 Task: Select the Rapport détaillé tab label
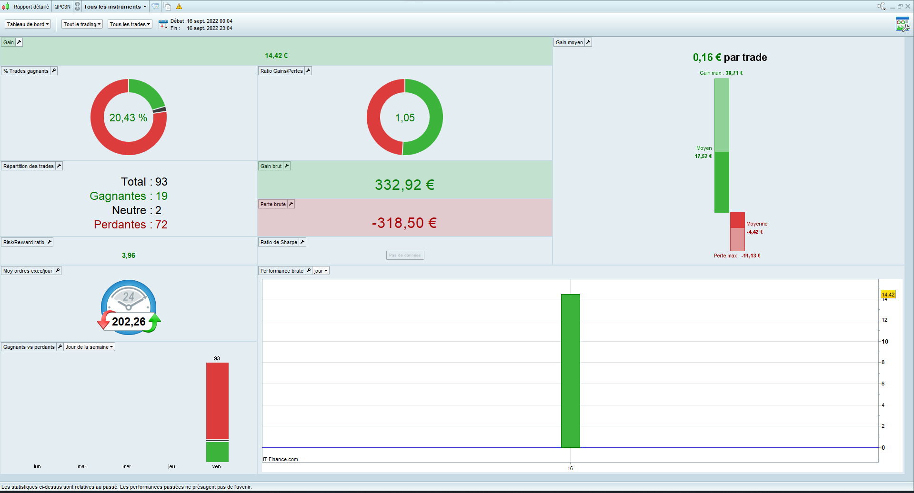coord(31,6)
